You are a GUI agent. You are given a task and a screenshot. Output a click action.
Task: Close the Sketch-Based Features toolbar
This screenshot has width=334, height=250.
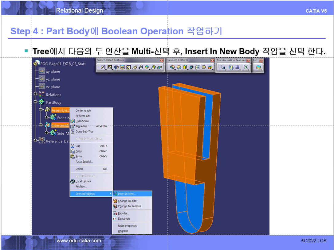click(162, 60)
